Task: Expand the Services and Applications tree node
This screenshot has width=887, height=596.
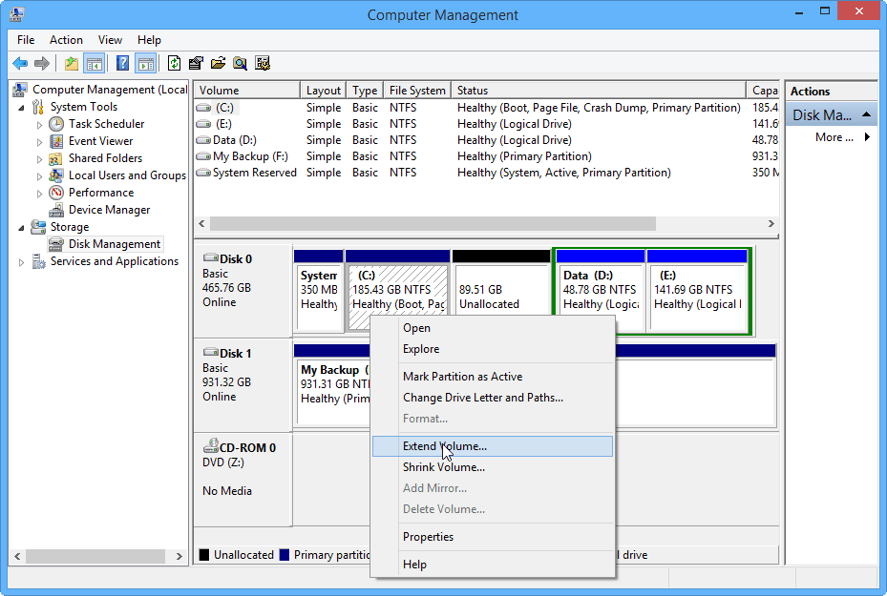Action: point(19,261)
